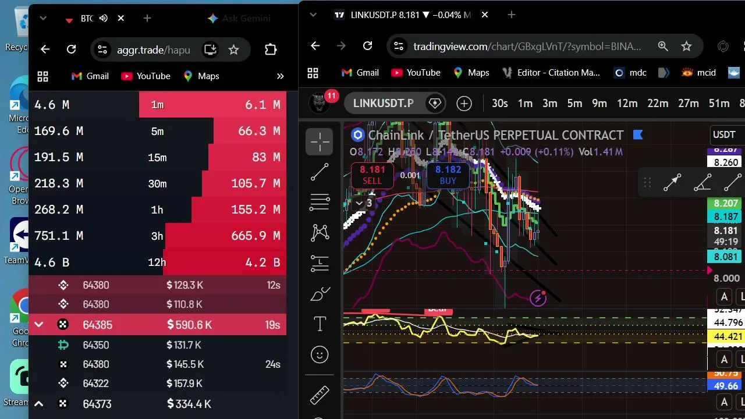Select the 30s chart timeframe
This screenshot has height=419, width=745.
pyautogui.click(x=500, y=104)
